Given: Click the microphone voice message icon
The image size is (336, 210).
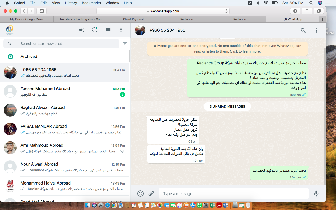Looking at the screenshot, I should point(316,193).
